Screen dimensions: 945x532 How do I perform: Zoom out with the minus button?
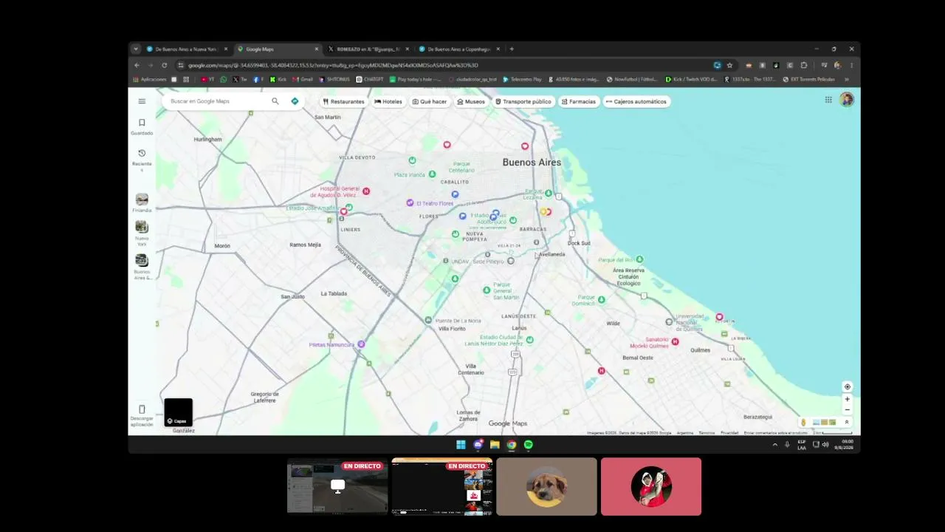point(848,409)
